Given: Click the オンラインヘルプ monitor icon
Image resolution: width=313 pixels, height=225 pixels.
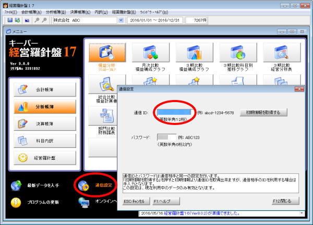Looking at the screenshot, I should click(x=84, y=203).
